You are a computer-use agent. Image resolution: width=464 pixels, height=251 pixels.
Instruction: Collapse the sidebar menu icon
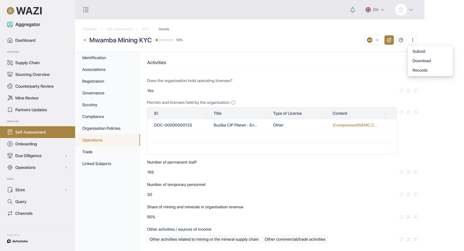click(86, 10)
